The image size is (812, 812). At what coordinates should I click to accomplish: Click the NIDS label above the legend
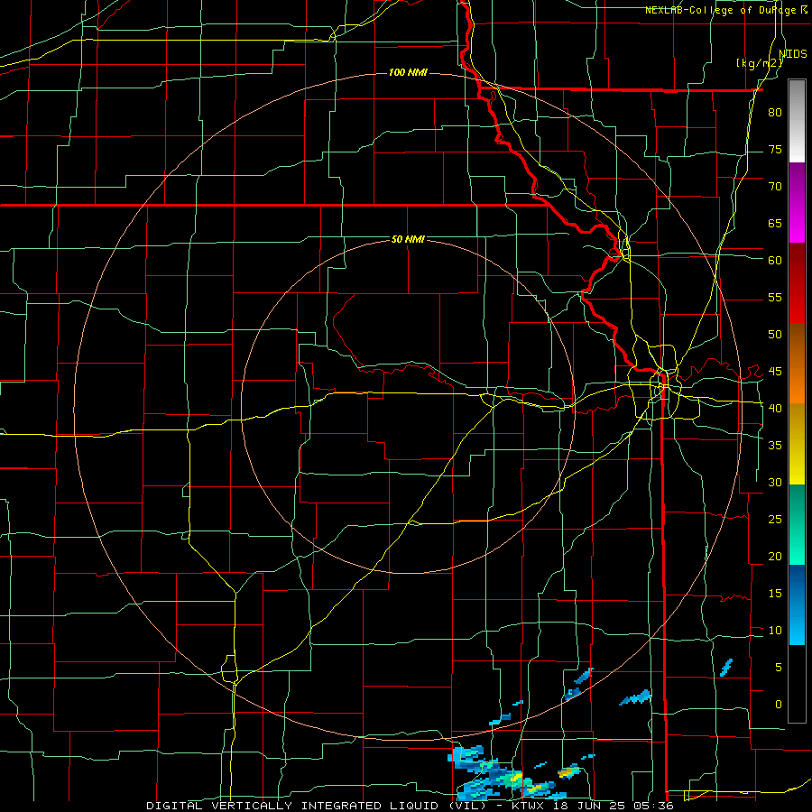(x=792, y=53)
